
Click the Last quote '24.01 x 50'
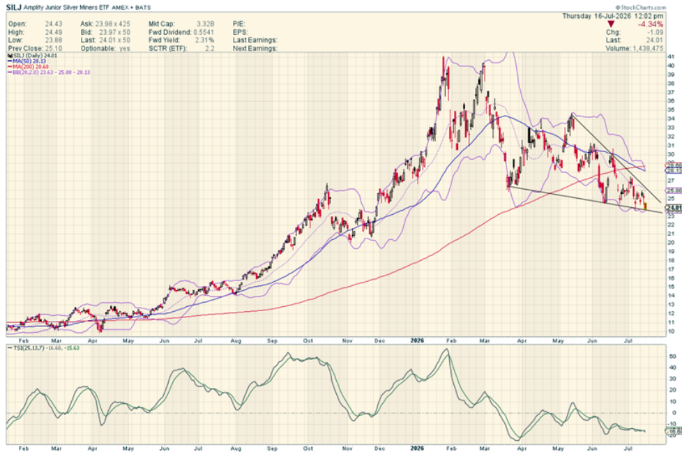click(x=114, y=40)
